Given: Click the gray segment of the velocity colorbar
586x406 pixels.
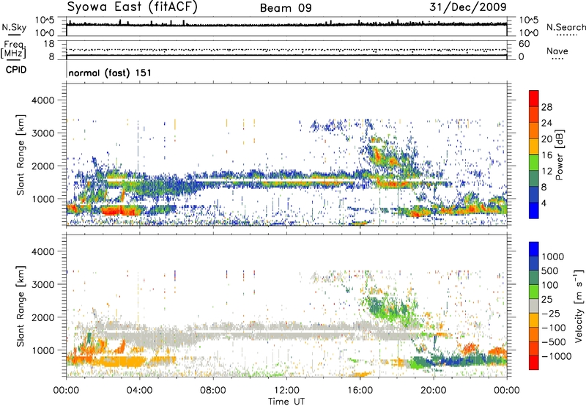Looking at the screenshot, I should [x=534, y=306].
